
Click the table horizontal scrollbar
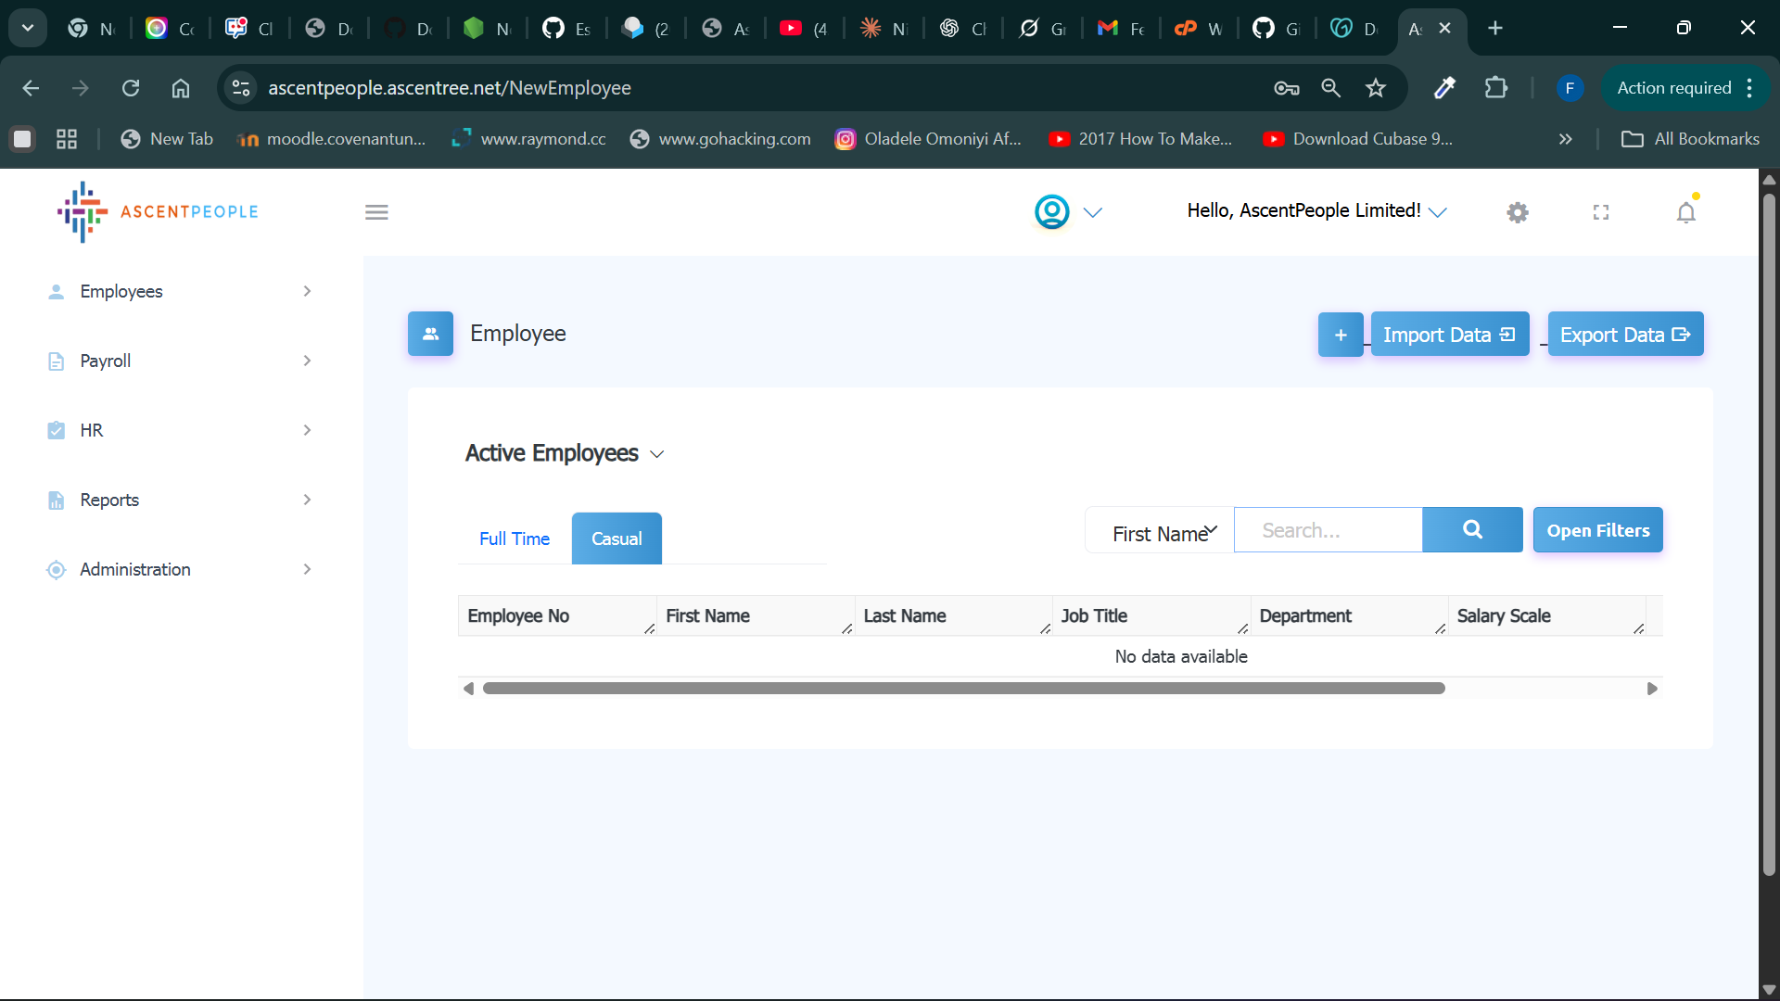pyautogui.click(x=964, y=689)
